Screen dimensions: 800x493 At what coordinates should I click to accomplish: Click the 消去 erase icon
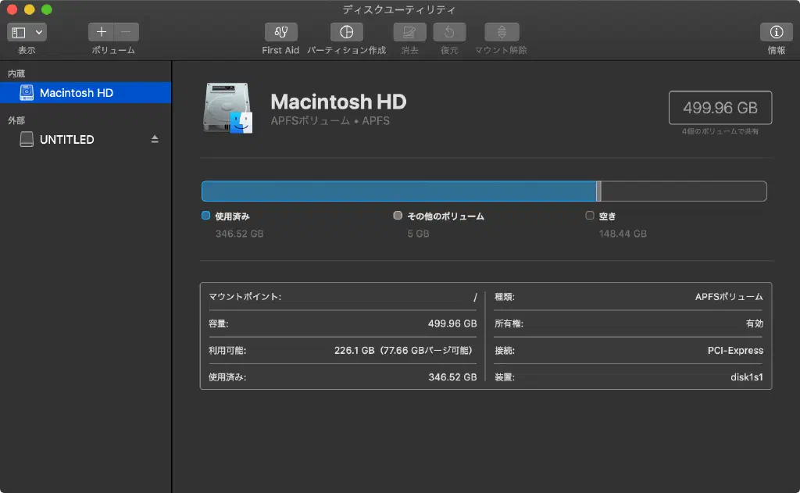(x=409, y=32)
